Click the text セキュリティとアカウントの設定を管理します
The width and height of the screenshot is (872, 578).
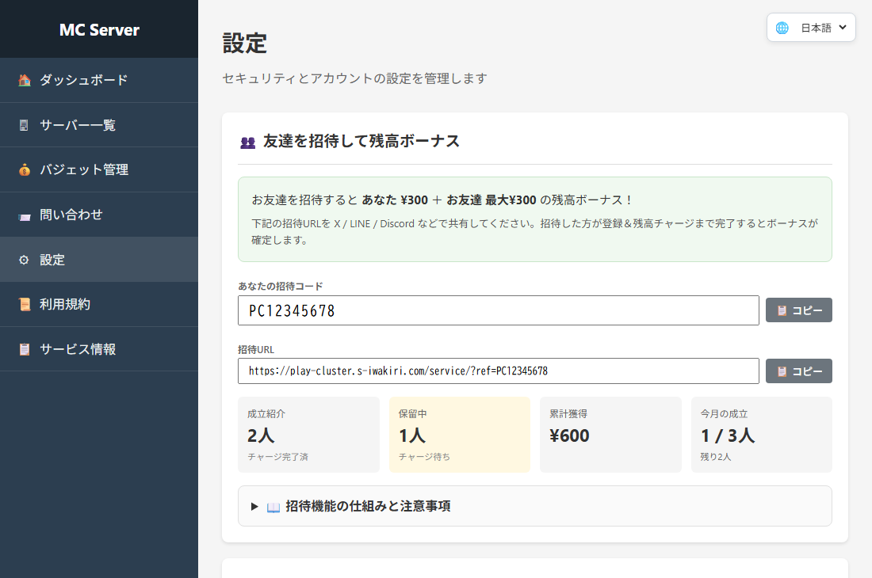[355, 78]
